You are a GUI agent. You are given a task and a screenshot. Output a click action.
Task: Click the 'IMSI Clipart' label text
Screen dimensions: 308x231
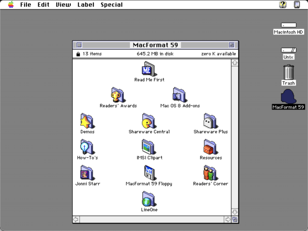pyautogui.click(x=150, y=158)
